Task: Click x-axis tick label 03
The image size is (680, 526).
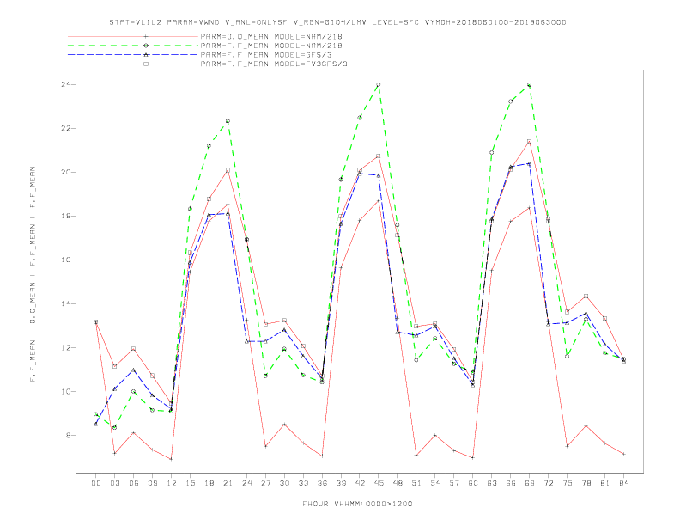Action: pyautogui.click(x=114, y=483)
